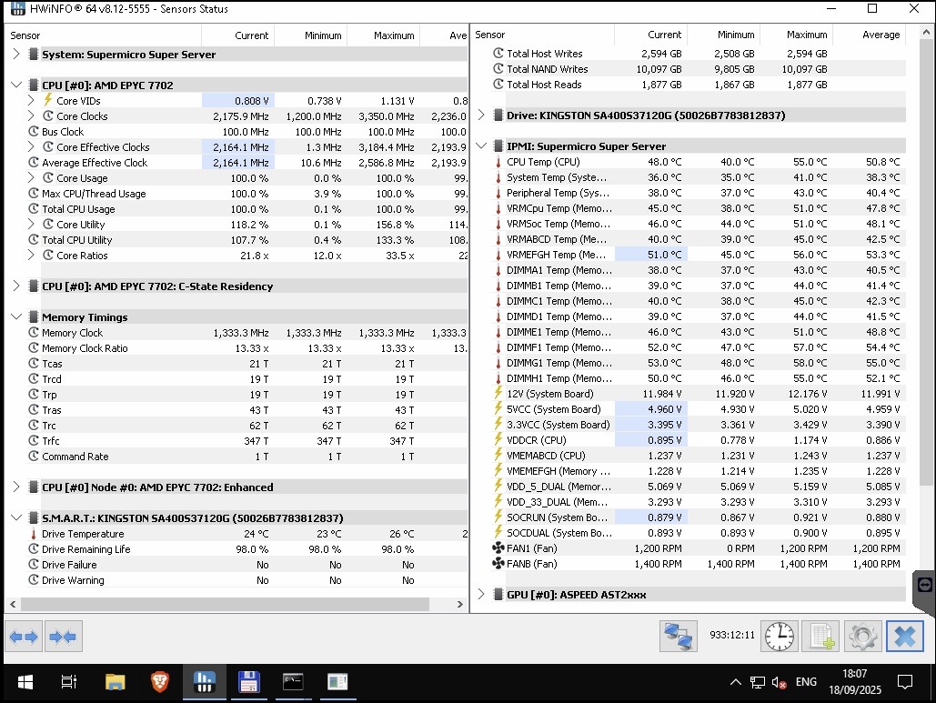The width and height of the screenshot is (936, 703).
Task: Click the right pane Current column header
Action: coord(650,35)
